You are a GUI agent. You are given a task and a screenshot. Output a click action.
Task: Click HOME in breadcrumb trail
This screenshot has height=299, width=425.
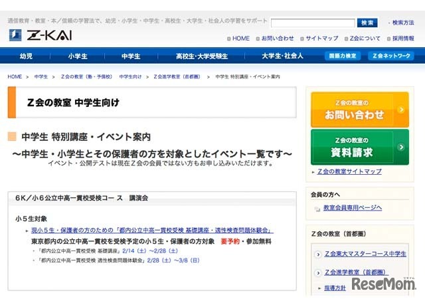coord(15,77)
